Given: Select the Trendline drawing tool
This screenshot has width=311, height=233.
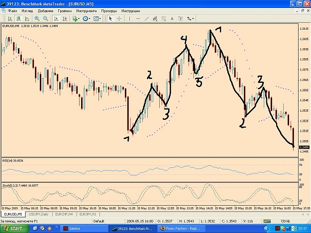Looking at the screenshot, I should tap(147, 18).
